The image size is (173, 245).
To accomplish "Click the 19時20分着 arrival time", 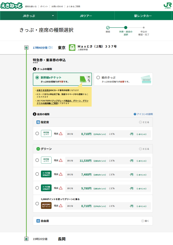I will pyautogui.click(x=40, y=239).
